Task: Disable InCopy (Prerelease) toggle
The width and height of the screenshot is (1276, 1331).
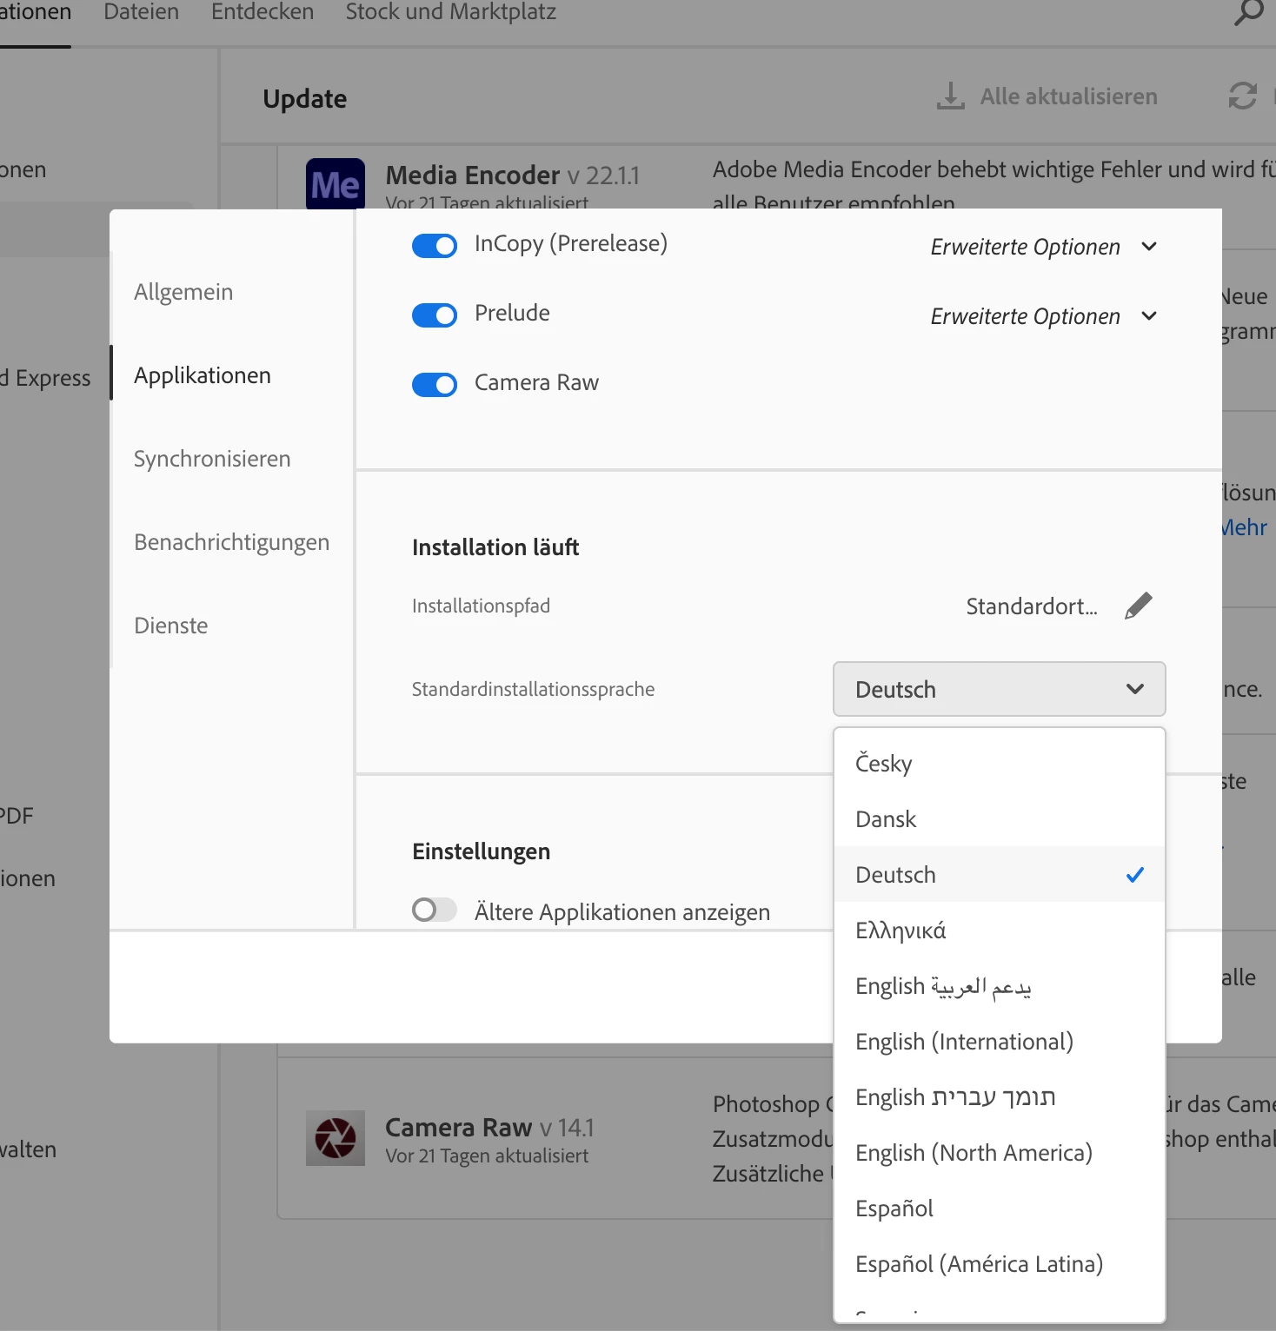Action: 435,246
